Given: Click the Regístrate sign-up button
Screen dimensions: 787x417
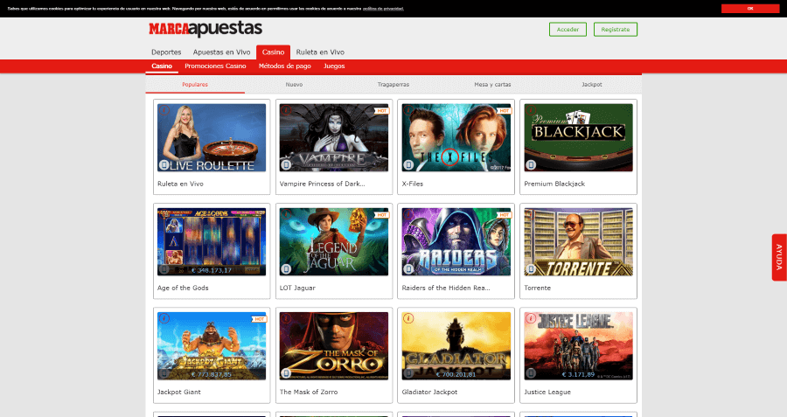Looking at the screenshot, I should click(616, 30).
